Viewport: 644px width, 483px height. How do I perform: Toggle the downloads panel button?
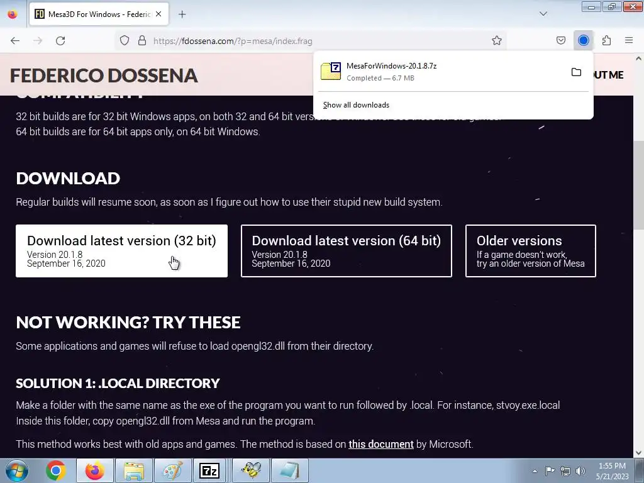click(583, 41)
